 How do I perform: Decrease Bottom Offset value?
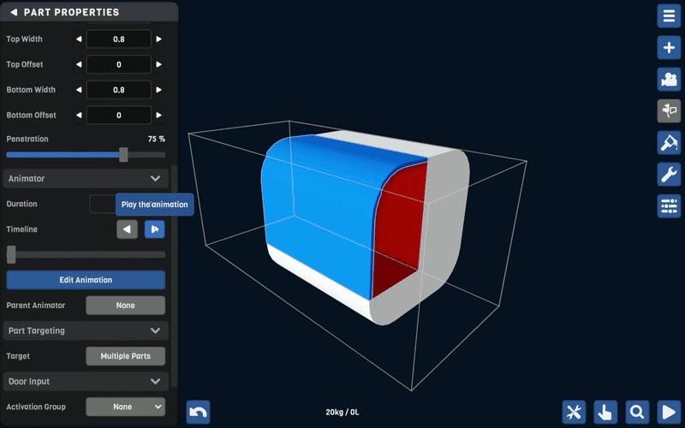(79, 116)
